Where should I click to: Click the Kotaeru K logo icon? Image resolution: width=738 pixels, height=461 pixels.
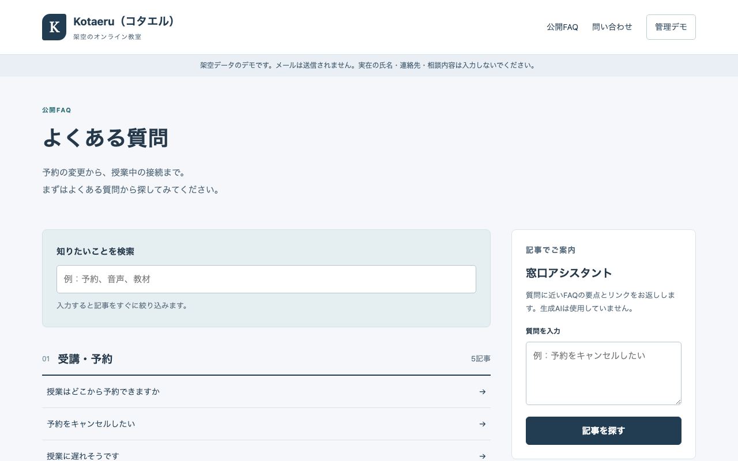point(54,27)
